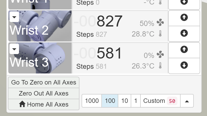Jog Wrist 2 up with arrow button
207x116 pixels.
pos(184,18)
